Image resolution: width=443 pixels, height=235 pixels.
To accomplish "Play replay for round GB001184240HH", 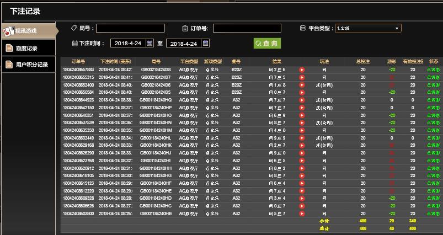I will pyautogui.click(x=302, y=168).
